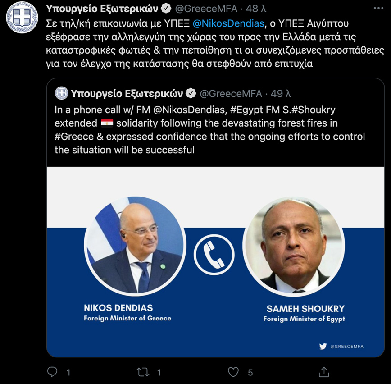
Task: Click the small avatar in the quoted tweet
Action: (61, 93)
